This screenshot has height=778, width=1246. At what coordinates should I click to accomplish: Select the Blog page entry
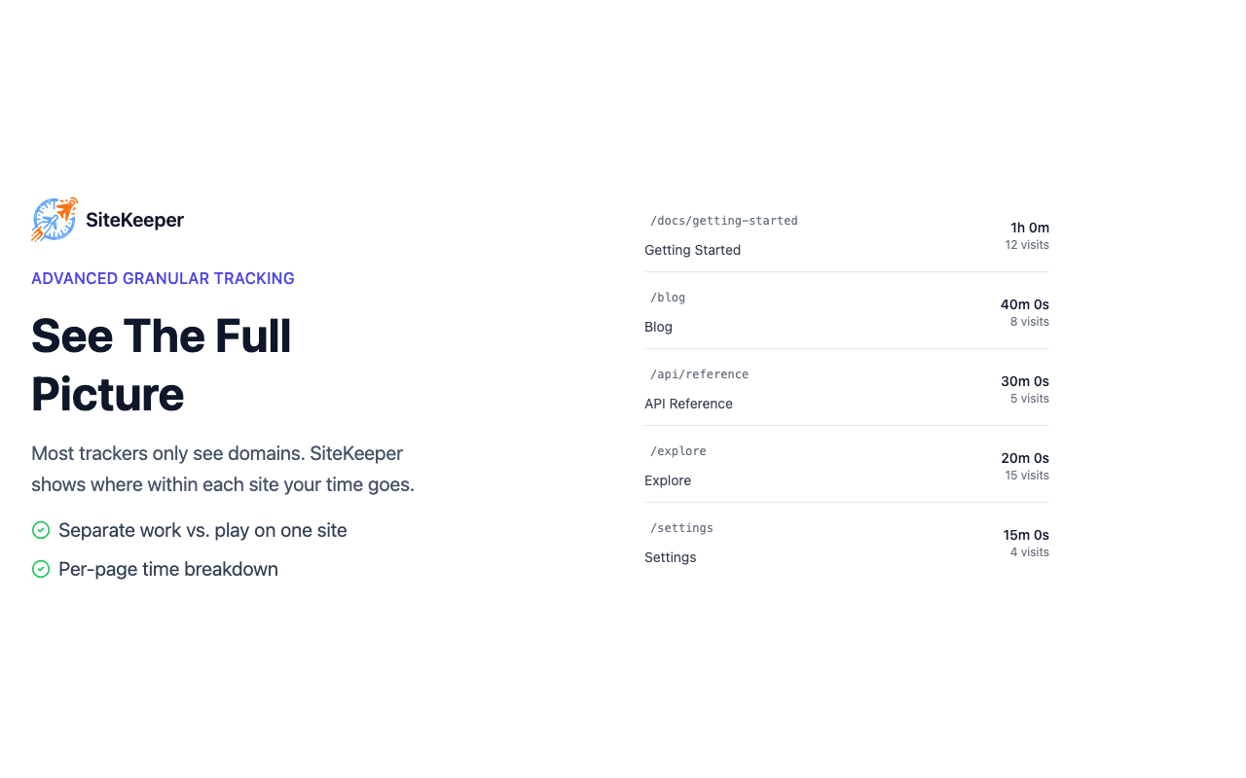(x=658, y=327)
